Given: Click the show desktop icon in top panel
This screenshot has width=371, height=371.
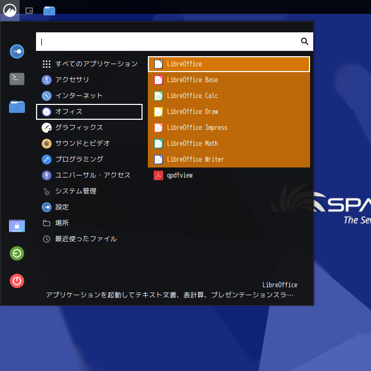Looking at the screenshot, I should click(x=29, y=11).
